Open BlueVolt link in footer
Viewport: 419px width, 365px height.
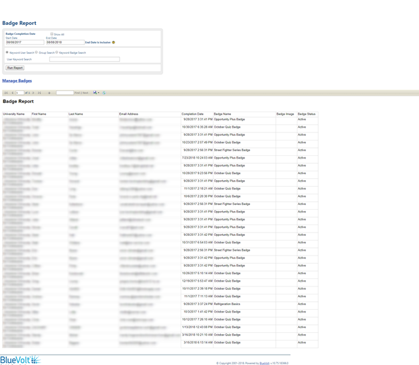pos(265,363)
